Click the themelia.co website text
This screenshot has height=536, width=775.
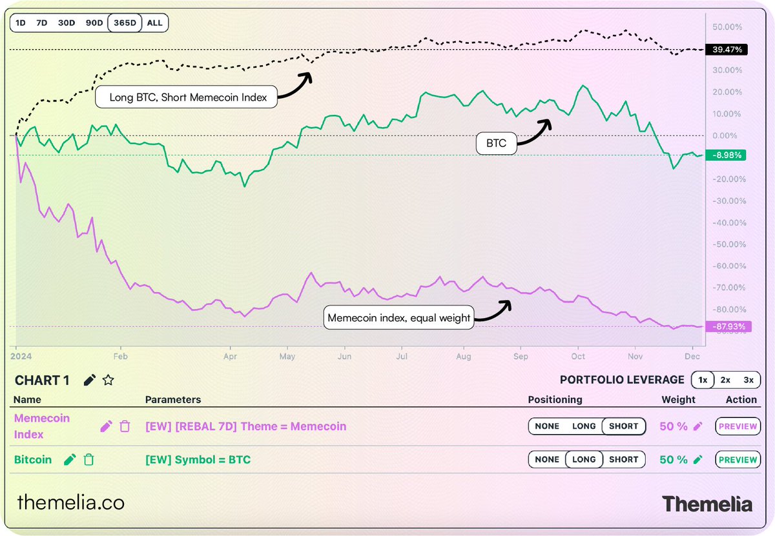(x=70, y=502)
